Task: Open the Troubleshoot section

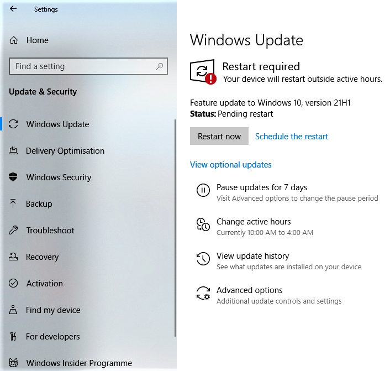Action: tap(50, 231)
